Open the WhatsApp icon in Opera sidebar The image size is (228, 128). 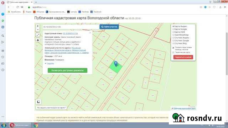click(3, 21)
